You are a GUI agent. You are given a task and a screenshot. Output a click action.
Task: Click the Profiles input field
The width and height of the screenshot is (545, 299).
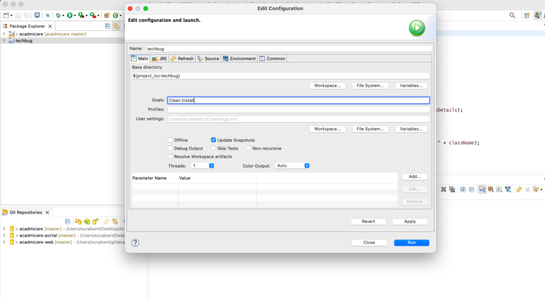[298, 109]
